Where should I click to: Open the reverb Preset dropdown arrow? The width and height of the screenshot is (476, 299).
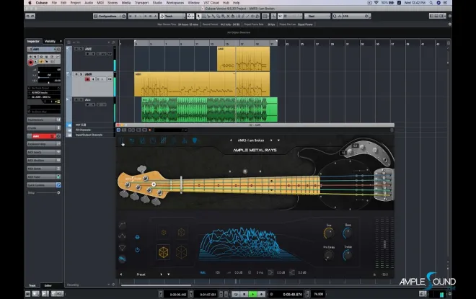169,275
